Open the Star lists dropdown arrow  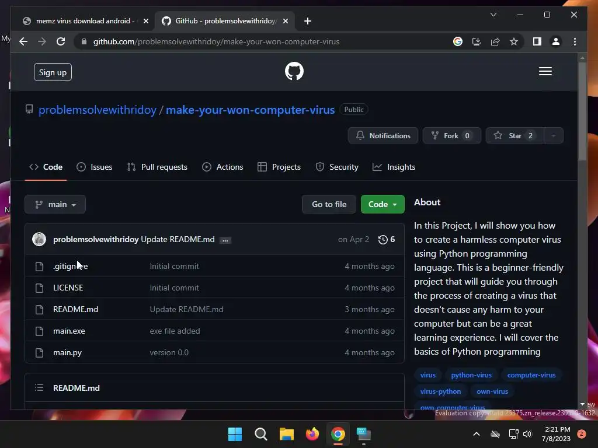554,135
